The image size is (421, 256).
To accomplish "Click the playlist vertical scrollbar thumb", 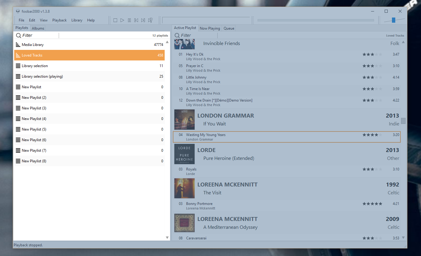I will [x=403, y=121].
